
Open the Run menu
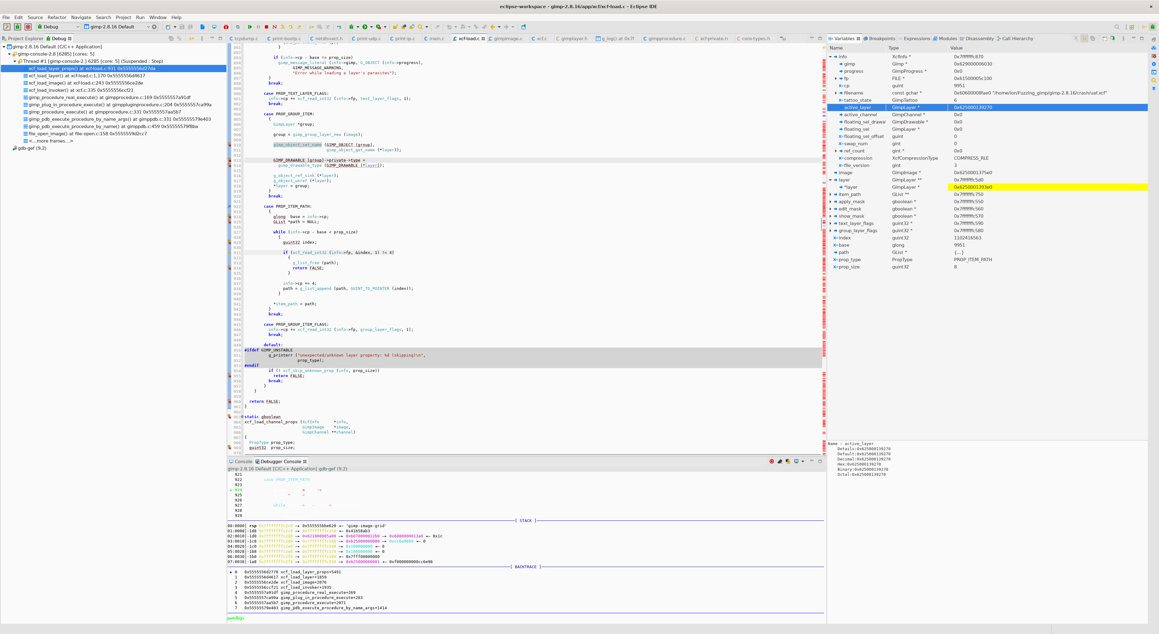click(x=140, y=18)
